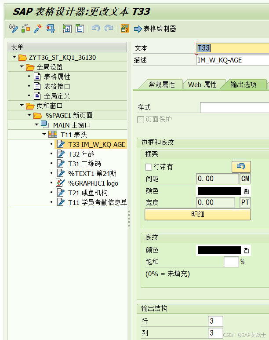Click the frame 颜色 black swatch
Viewport: 269px width, 340px height.
[x=219, y=191]
